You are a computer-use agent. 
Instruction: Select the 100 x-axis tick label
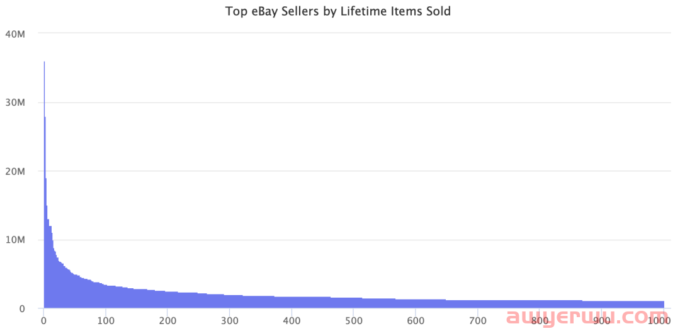[106, 321]
